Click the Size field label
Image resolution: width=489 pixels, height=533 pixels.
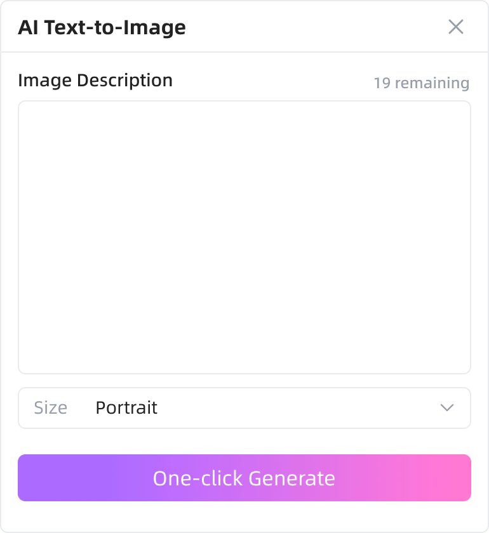tap(50, 408)
